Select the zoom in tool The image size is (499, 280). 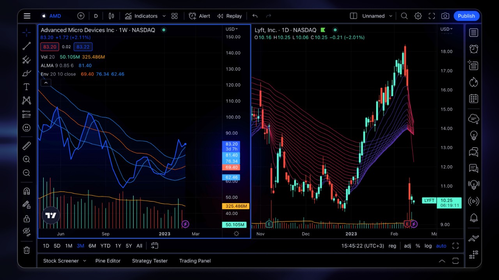pyautogui.click(x=27, y=159)
